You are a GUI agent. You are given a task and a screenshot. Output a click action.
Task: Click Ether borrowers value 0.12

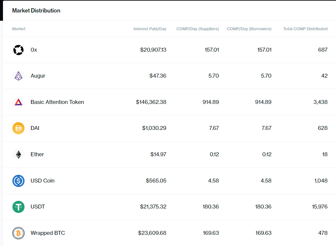[x=267, y=155]
